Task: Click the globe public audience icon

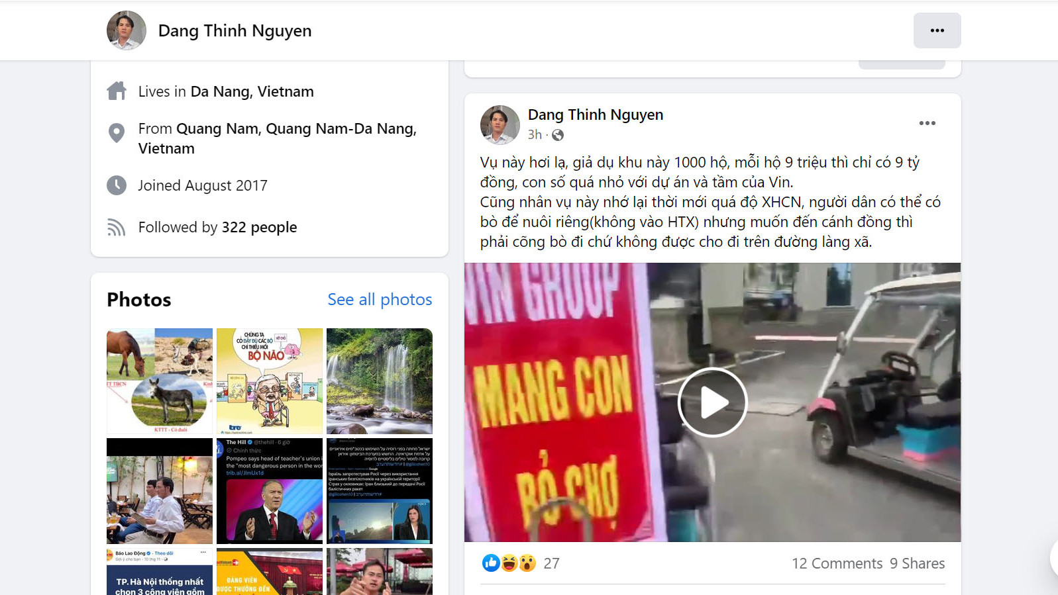Action: (x=558, y=135)
